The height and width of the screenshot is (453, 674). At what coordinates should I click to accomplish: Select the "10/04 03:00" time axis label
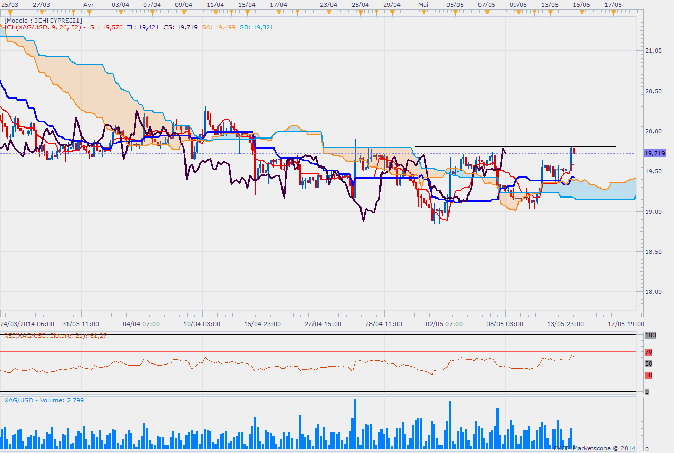(202, 324)
